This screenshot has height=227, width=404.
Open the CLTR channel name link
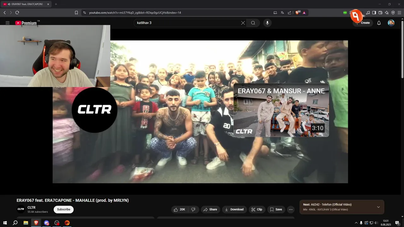[32, 207]
